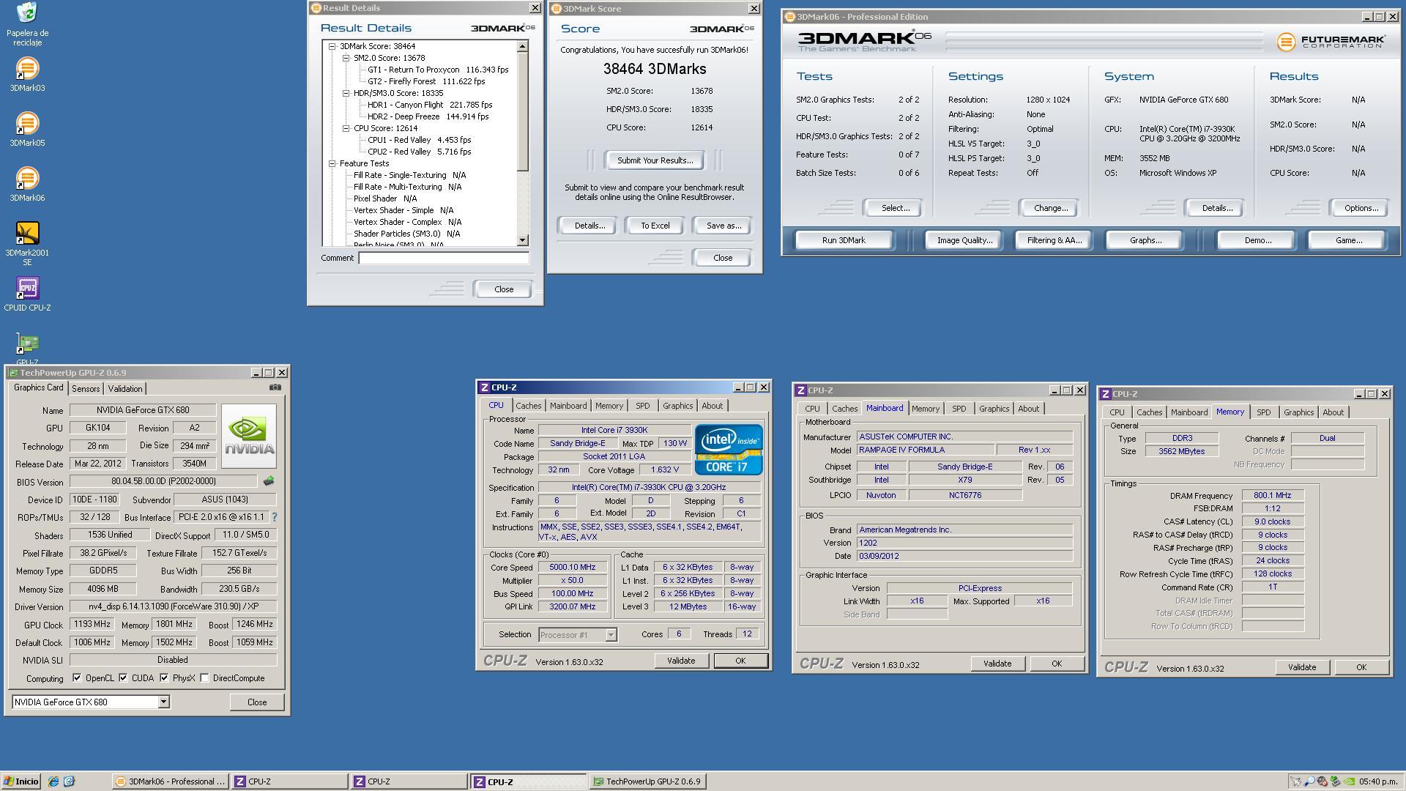Click Run 3DMark button
Viewport: 1406px width, 791px height.
pyautogui.click(x=844, y=240)
